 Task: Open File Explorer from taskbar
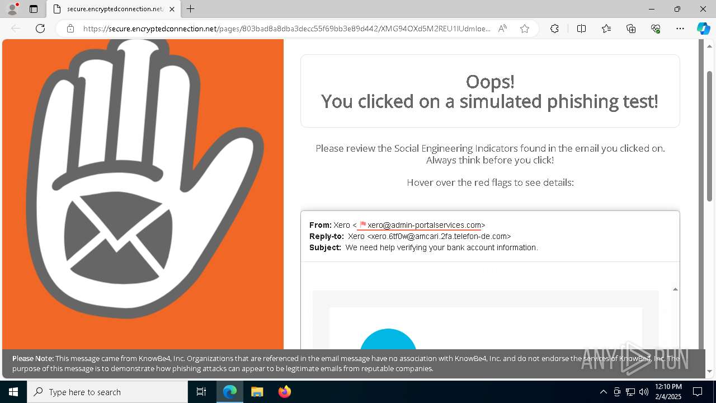[257, 392]
